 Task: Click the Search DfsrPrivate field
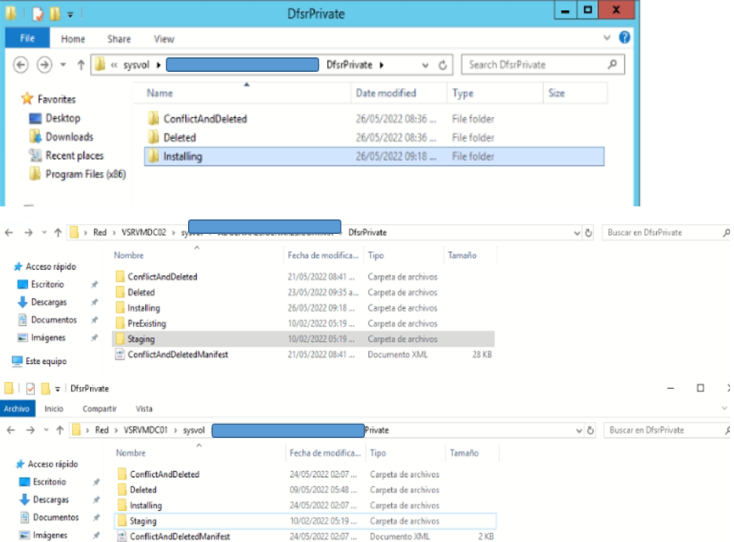(x=543, y=65)
